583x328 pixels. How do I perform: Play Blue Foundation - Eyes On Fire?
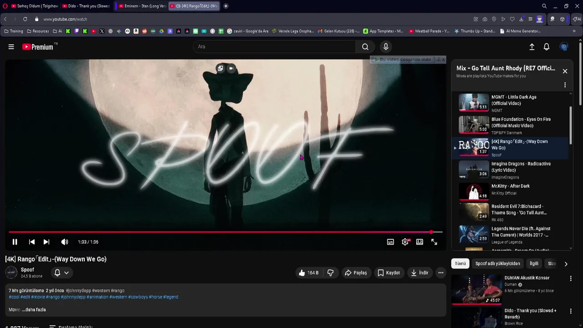point(510,125)
